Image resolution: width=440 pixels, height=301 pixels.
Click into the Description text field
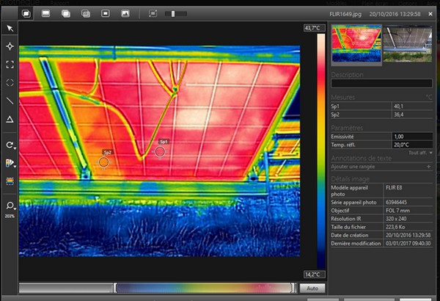(381, 83)
